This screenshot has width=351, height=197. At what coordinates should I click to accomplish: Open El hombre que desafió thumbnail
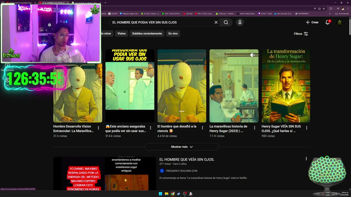coord(182,86)
